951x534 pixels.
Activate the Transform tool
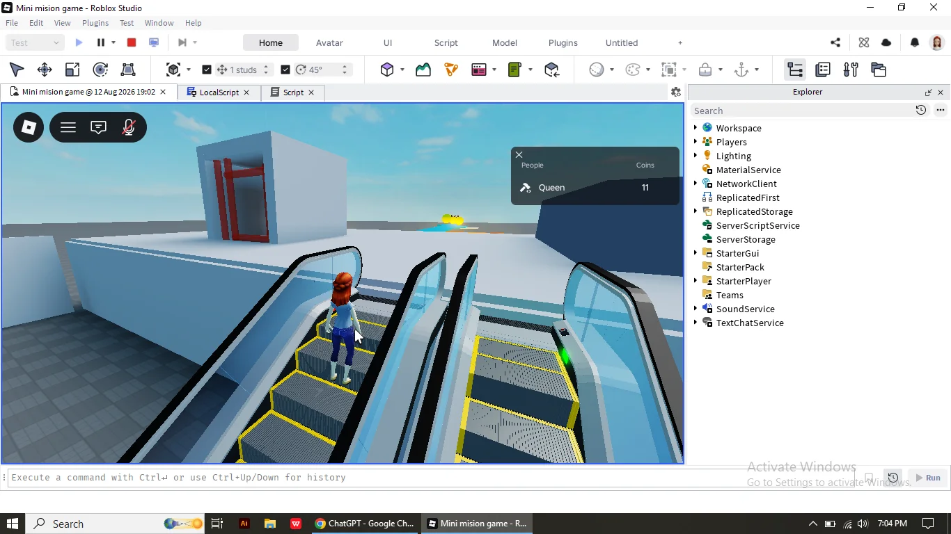tap(128, 70)
